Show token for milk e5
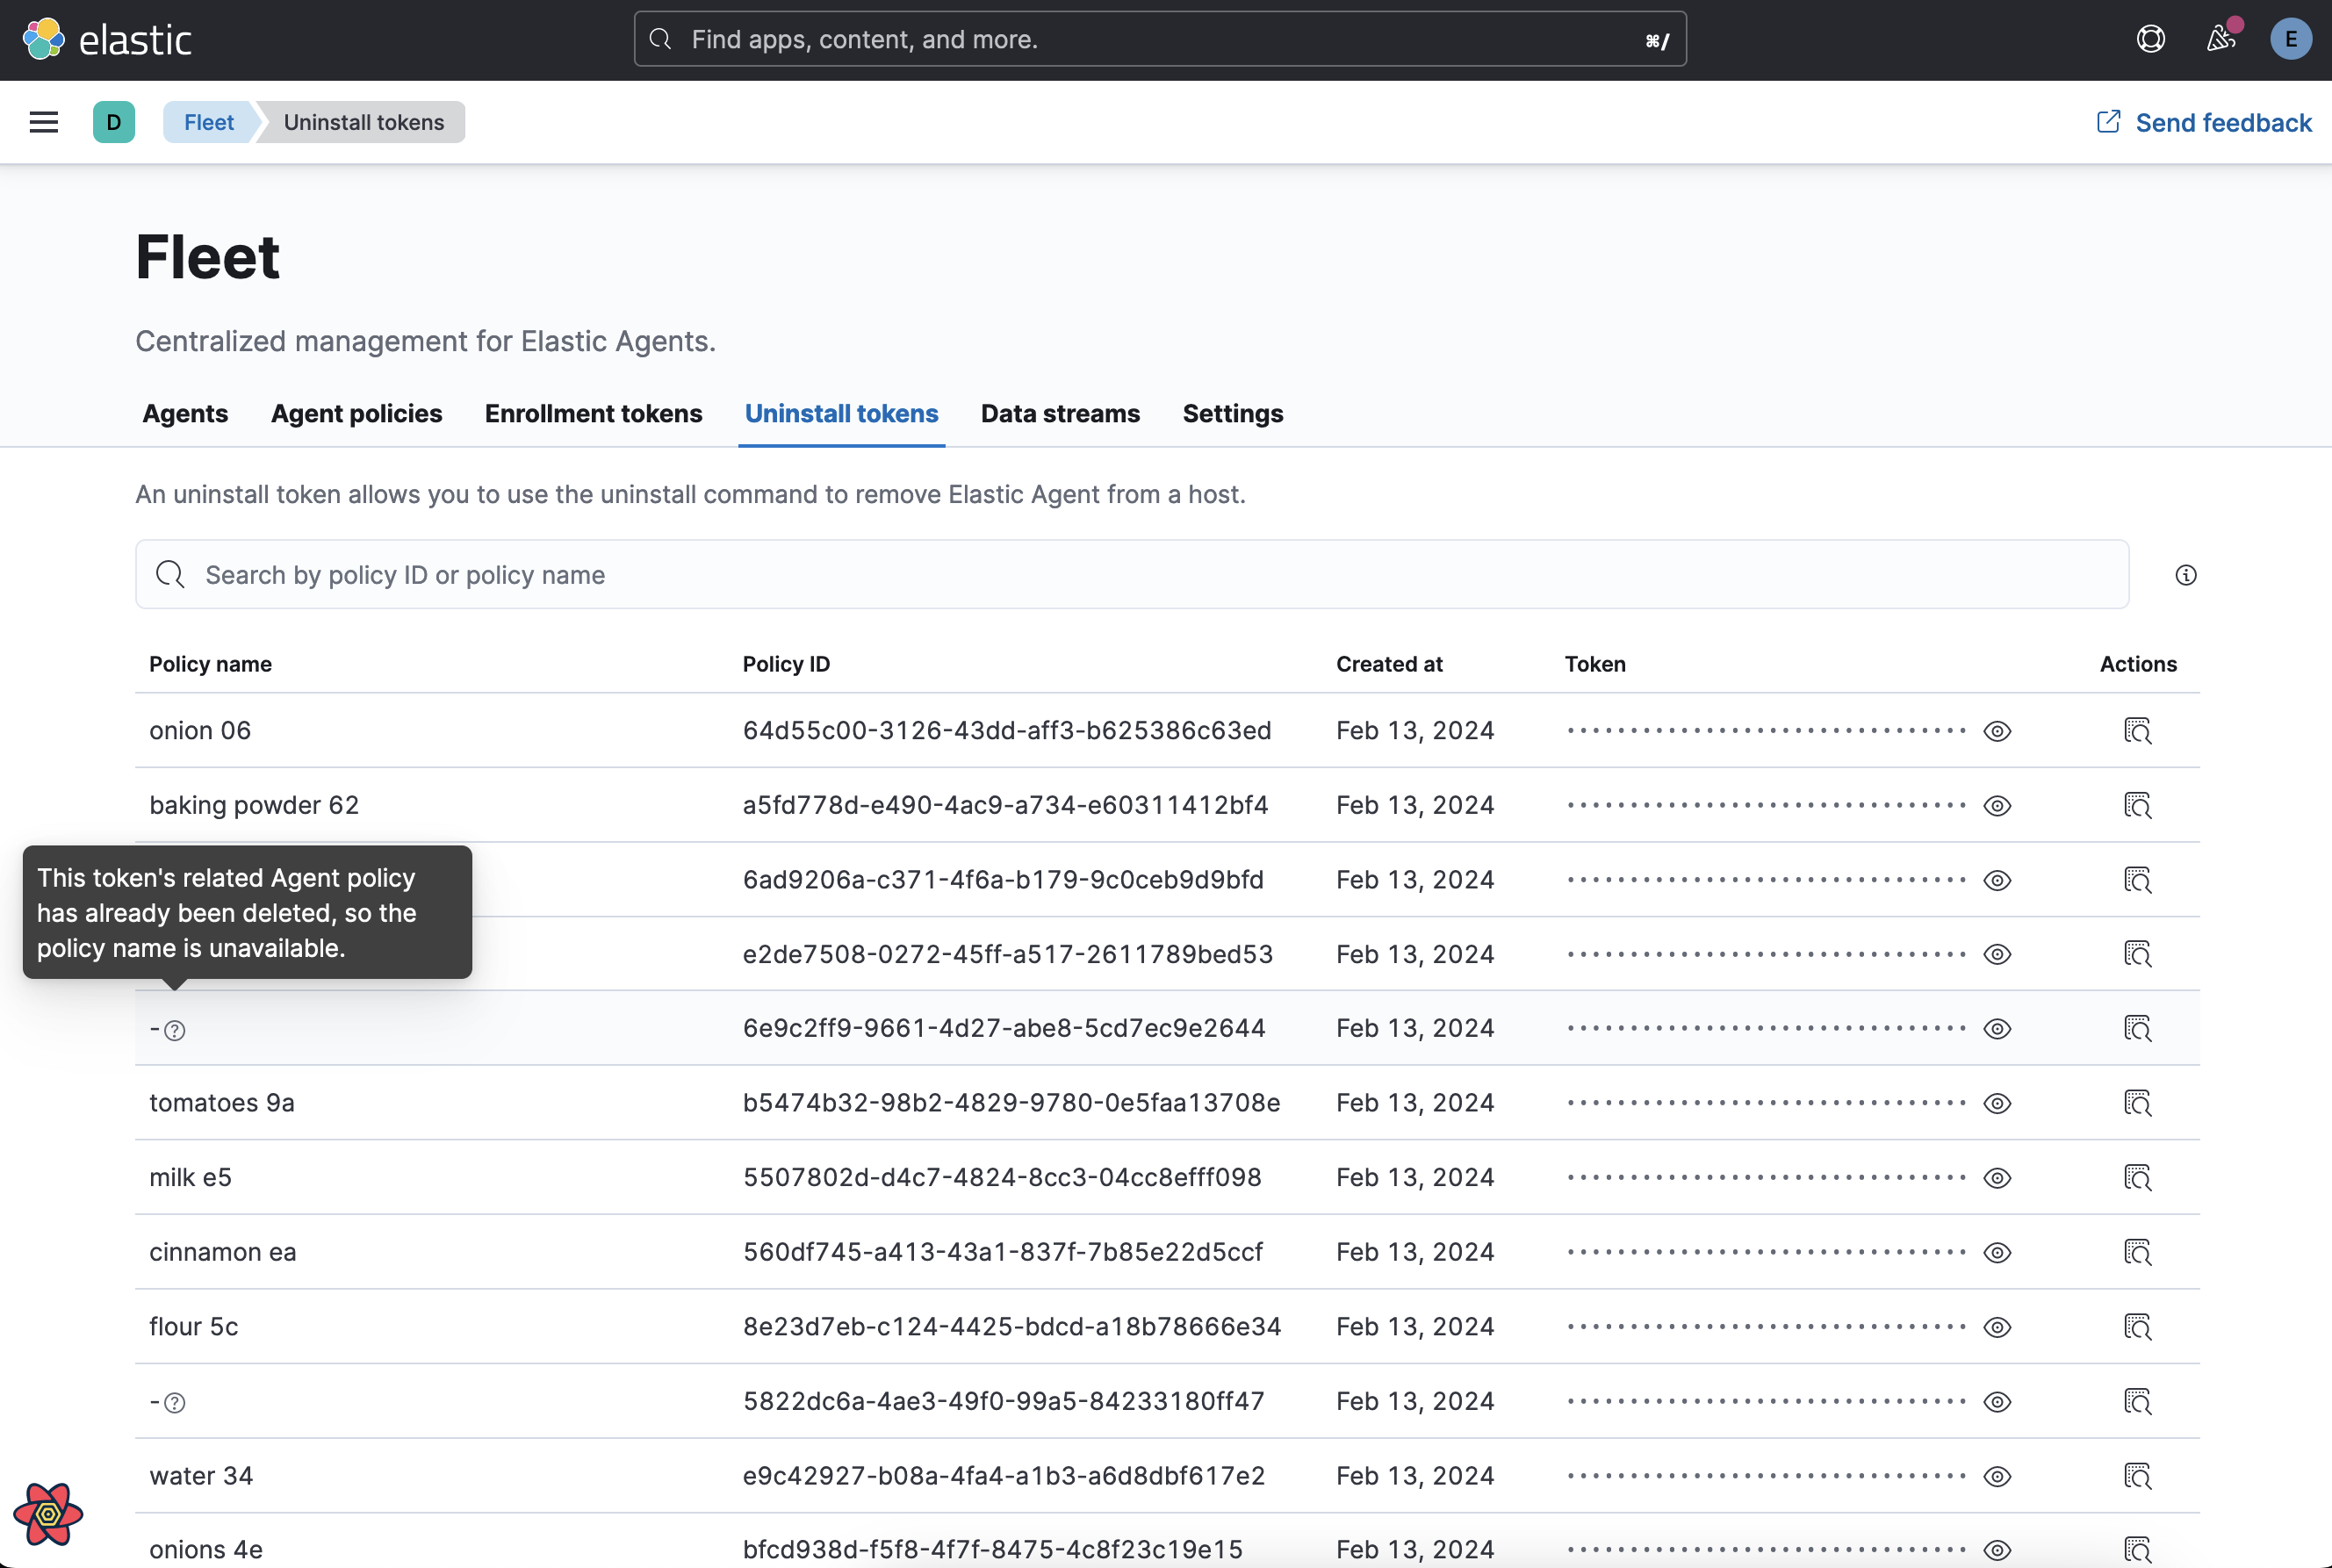 click(1997, 1178)
